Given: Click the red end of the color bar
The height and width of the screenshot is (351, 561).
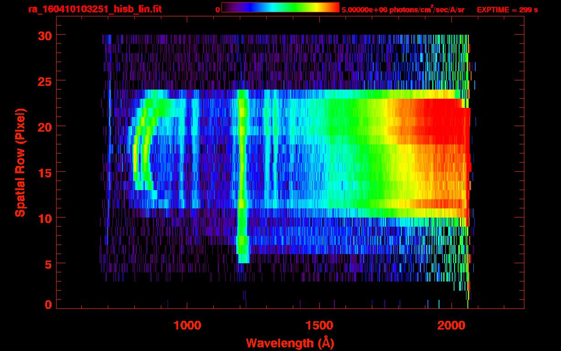Looking at the screenshot, I should (x=334, y=7).
